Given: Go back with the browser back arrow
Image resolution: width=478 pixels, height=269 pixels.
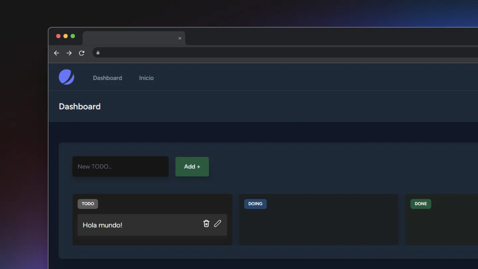Looking at the screenshot, I should (x=57, y=53).
